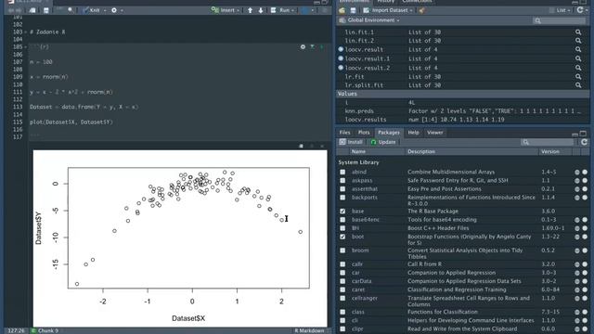Inspect loocv.result.1 via magnifier icon

pos(578,58)
